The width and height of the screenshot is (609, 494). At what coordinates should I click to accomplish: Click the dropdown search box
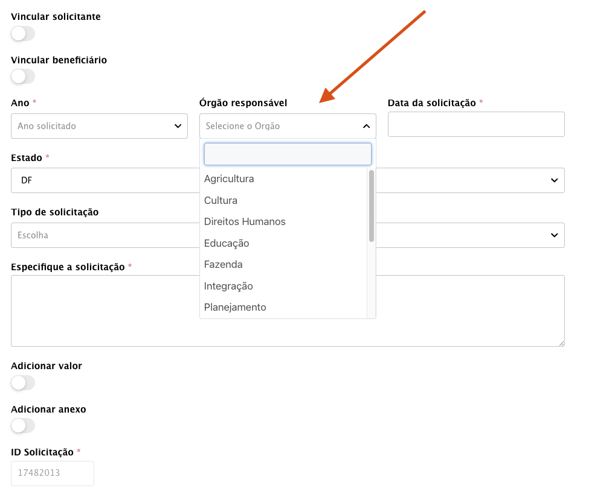(288, 154)
